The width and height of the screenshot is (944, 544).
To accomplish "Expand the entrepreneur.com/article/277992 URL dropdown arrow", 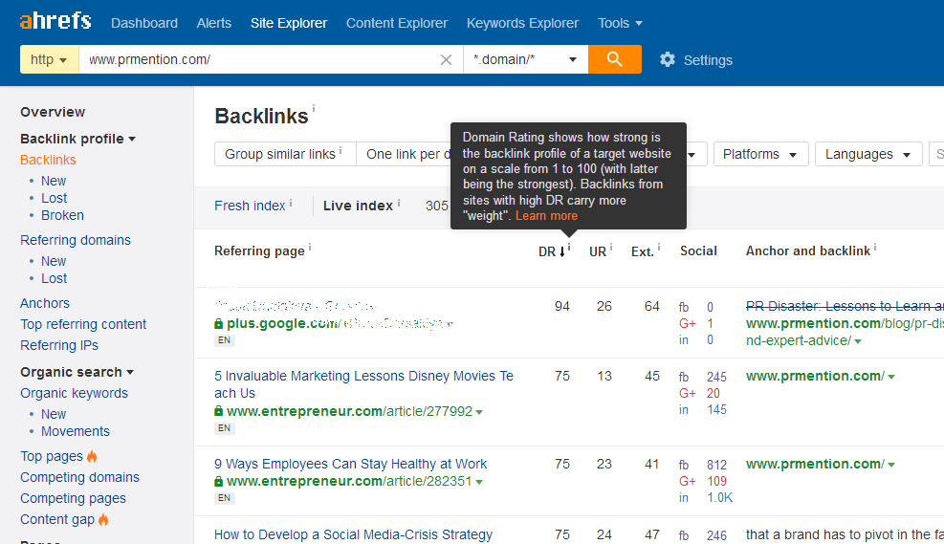I will point(479,412).
